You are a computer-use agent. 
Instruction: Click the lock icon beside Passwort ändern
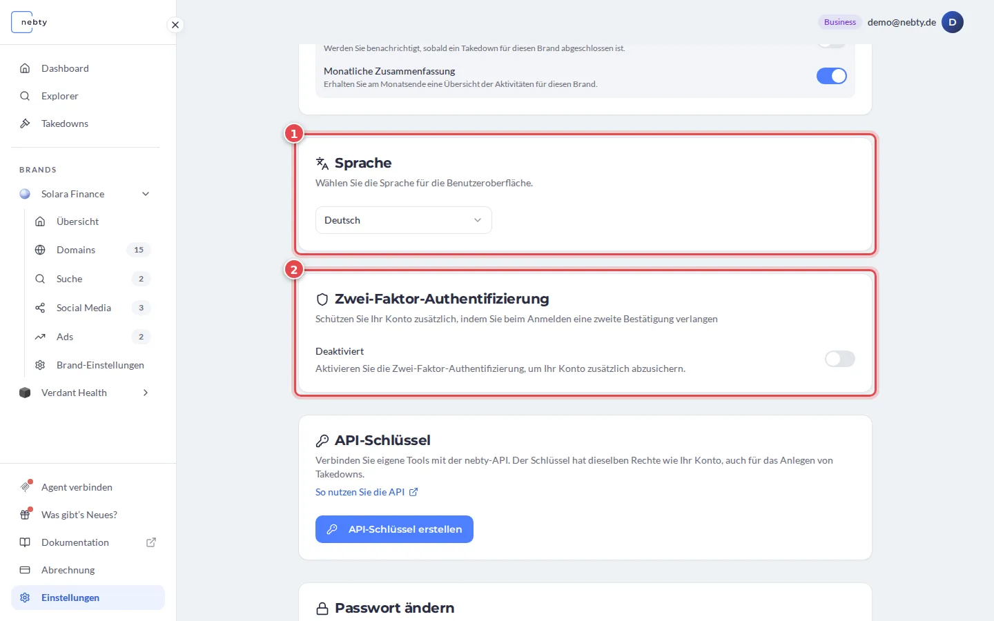pos(322,609)
